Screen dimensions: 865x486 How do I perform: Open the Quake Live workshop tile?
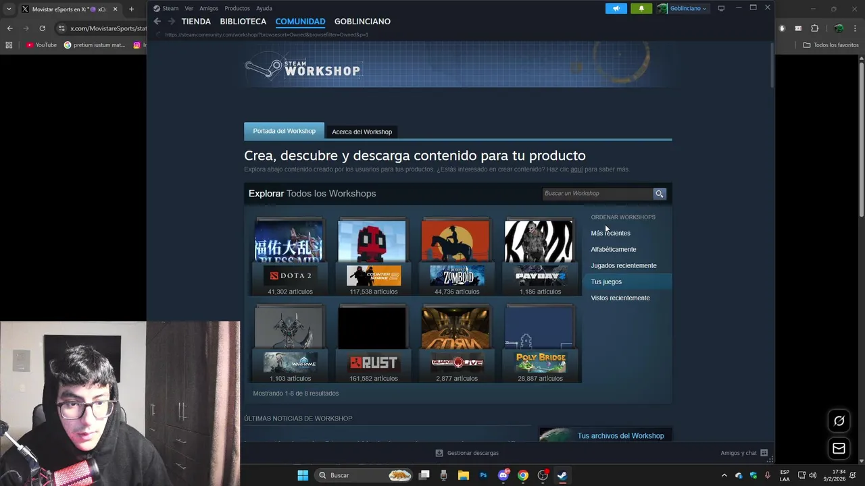(457, 344)
